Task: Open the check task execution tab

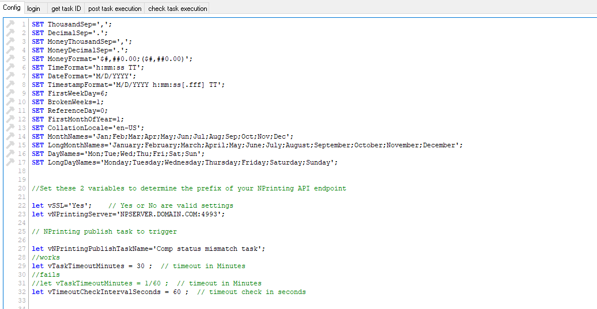Action: pyautogui.click(x=177, y=9)
